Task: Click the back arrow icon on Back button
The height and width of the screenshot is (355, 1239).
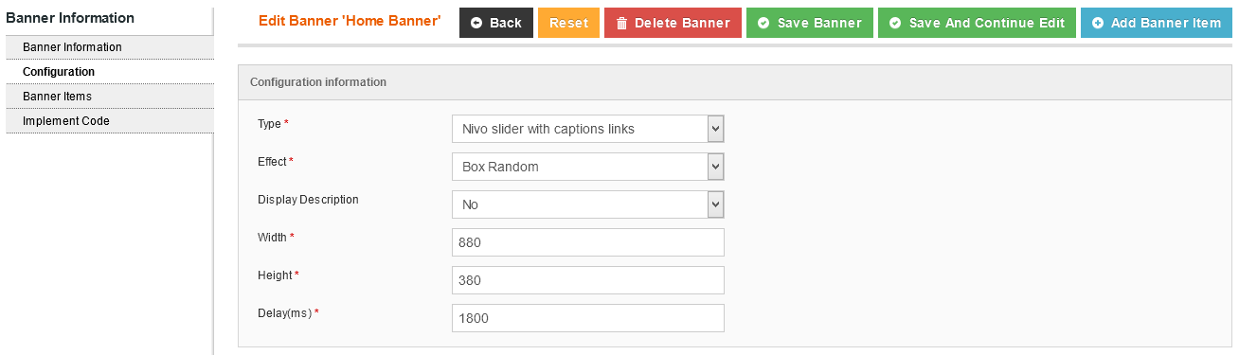Action: click(x=476, y=23)
